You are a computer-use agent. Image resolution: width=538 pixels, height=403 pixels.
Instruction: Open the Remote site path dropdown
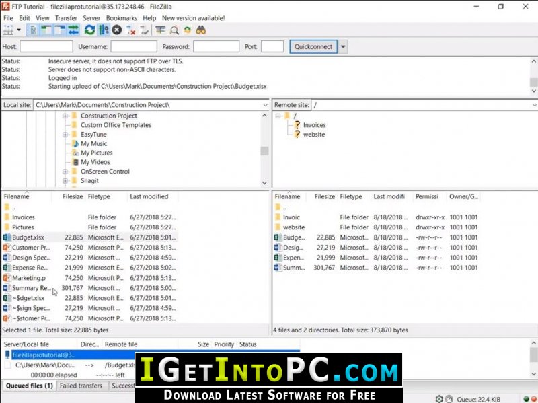click(x=534, y=105)
